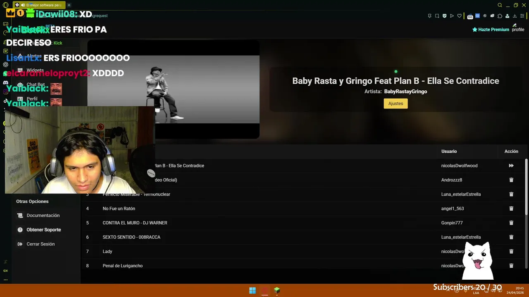Click the Usuario column header
Image resolution: width=529 pixels, height=297 pixels.
pos(449,151)
